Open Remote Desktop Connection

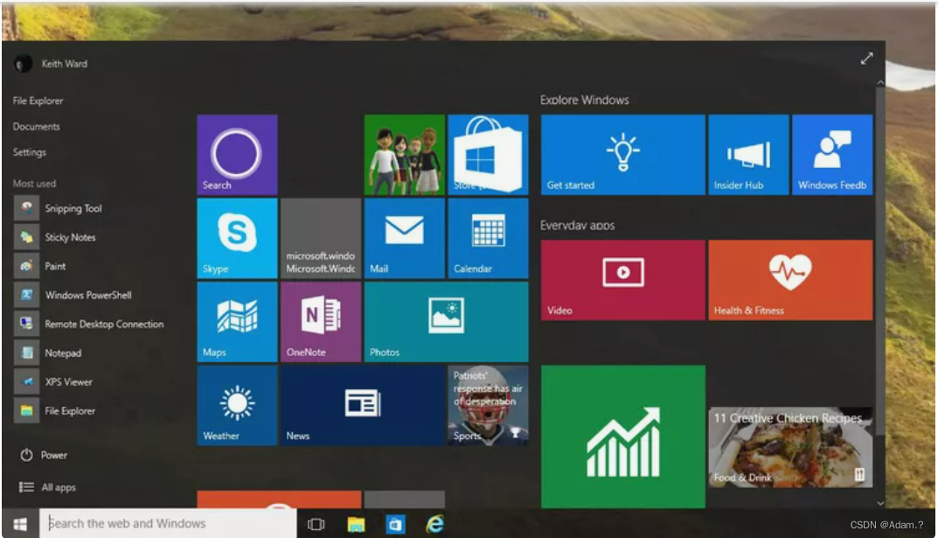coord(89,324)
